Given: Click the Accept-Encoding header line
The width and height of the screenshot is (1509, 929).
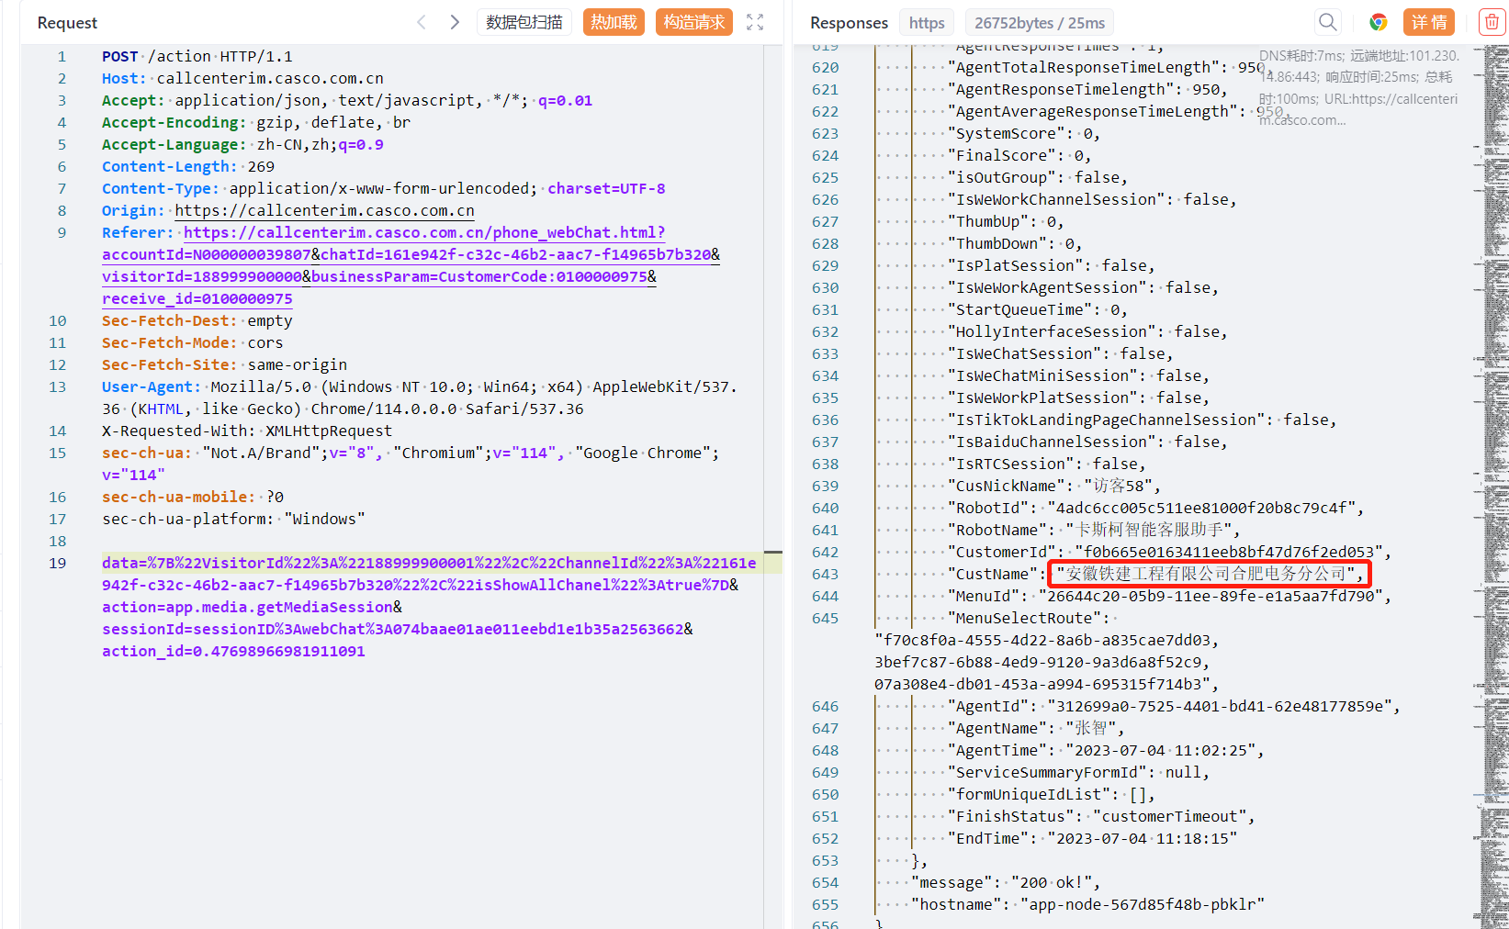Looking at the screenshot, I should (256, 122).
